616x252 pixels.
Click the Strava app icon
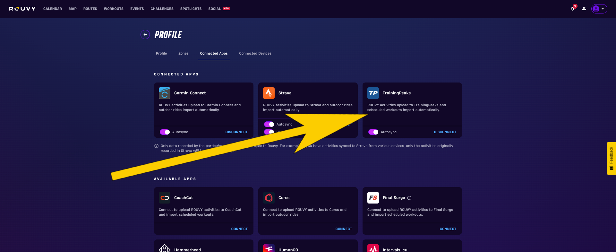pyautogui.click(x=269, y=93)
